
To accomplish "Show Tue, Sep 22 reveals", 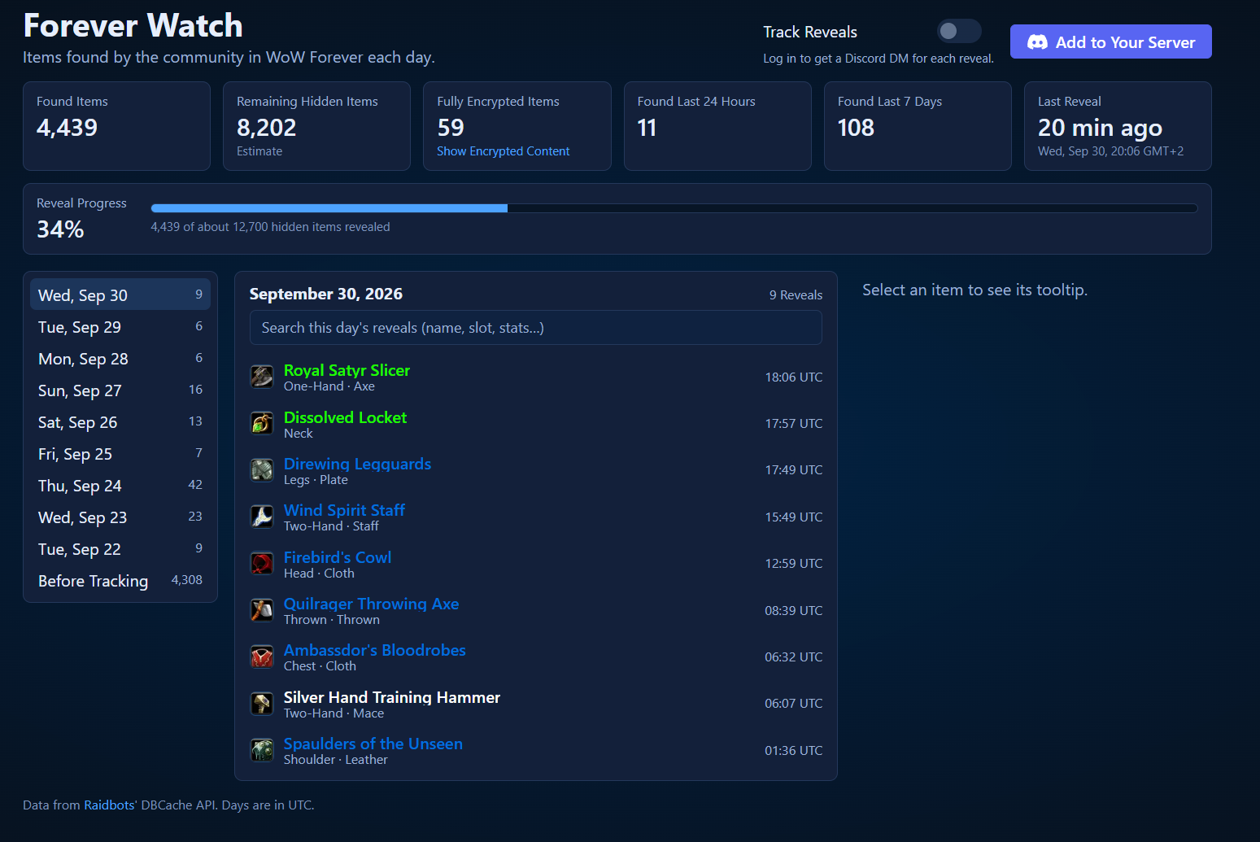I will click(x=120, y=548).
